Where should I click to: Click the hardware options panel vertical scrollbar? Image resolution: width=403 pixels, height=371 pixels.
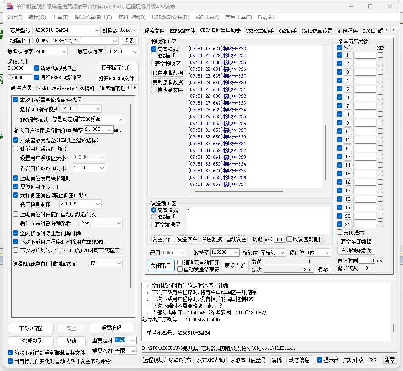pos(131,195)
